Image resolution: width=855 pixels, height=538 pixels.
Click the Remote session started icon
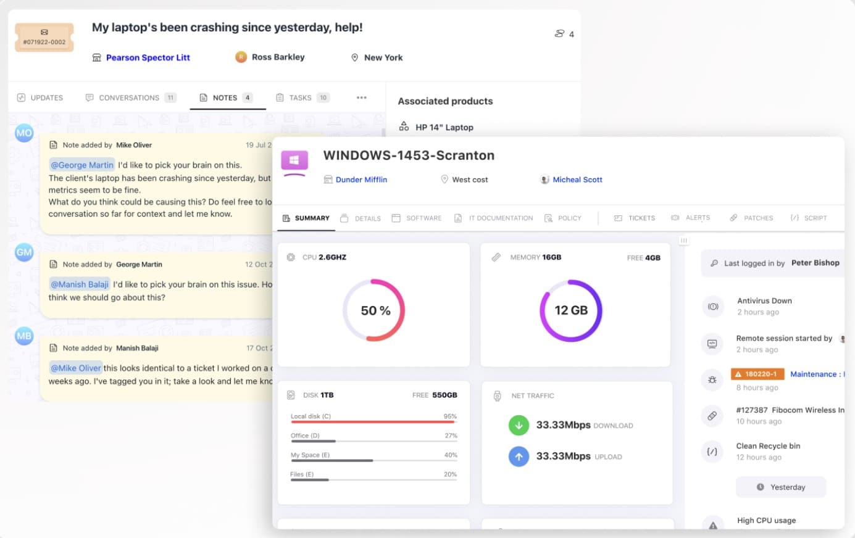pos(712,344)
